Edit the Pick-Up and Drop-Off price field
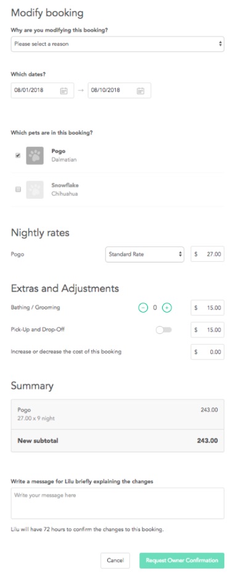Viewport: 233px width, 575px height. [x=207, y=330]
